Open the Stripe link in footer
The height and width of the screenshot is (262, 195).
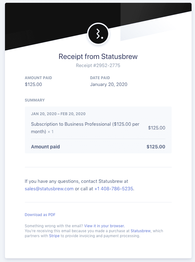(x=54, y=236)
